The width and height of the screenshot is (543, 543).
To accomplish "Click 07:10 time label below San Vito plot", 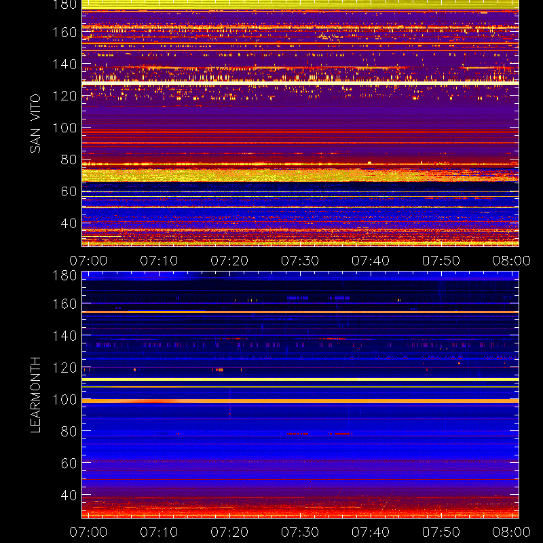I will tap(159, 261).
